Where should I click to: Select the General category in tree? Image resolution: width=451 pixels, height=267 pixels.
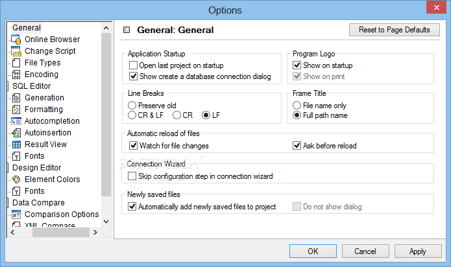pos(27,28)
